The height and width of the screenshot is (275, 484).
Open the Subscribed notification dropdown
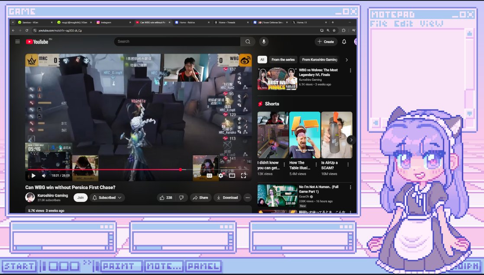coord(107,198)
